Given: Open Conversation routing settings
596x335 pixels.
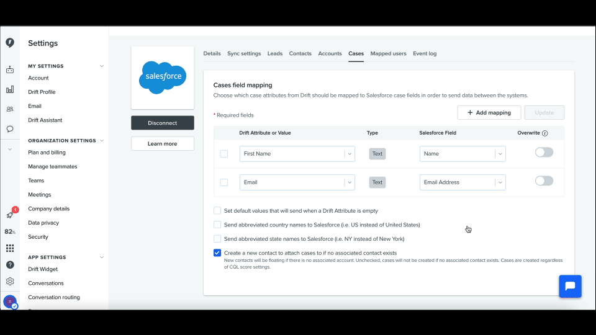Looking at the screenshot, I should click(x=54, y=297).
